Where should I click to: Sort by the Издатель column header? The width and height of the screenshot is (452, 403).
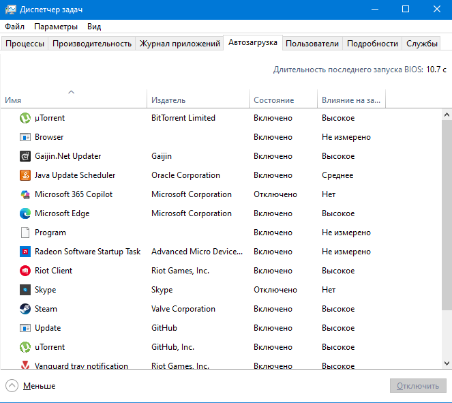point(198,98)
